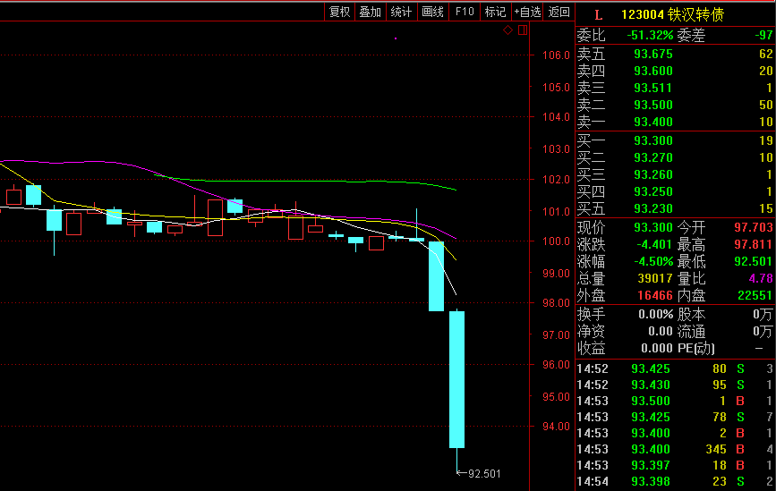Select the 卖一 ask price 93.400
Viewport: 776px width, 491px height.
coord(652,122)
